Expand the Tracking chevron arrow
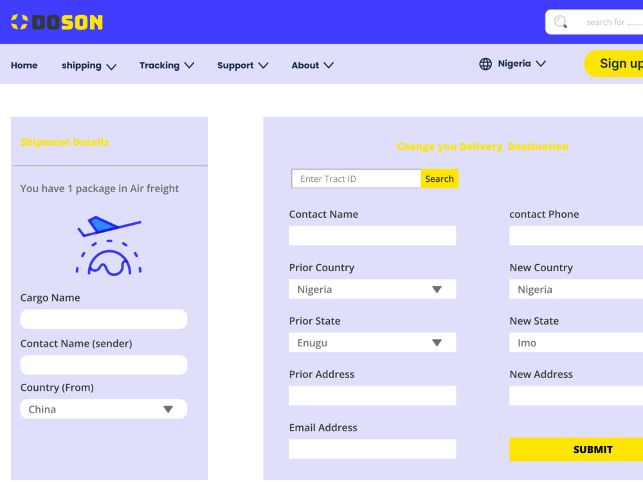Image resolution: width=643 pixels, height=482 pixels. pyautogui.click(x=189, y=65)
